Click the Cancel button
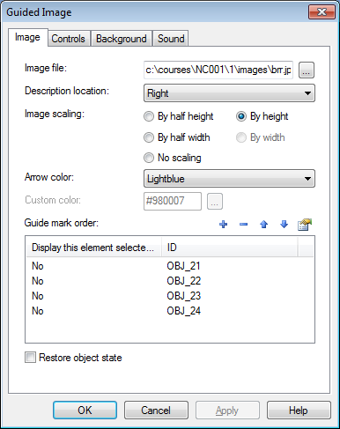The image size is (340, 429). 156,410
